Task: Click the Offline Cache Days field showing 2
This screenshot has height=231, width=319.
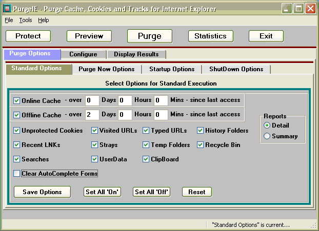Action: pos(92,115)
